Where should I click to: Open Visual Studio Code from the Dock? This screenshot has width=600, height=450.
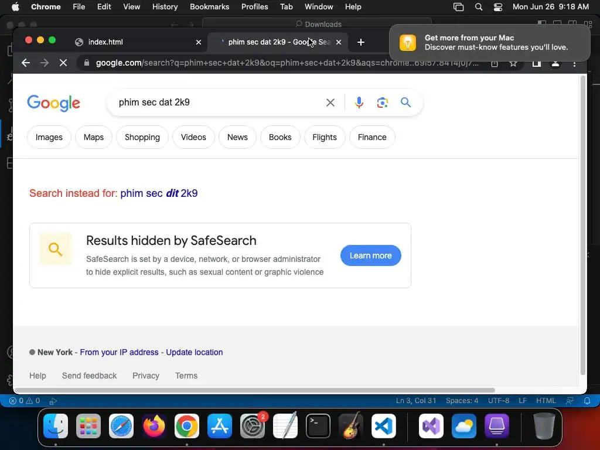point(384,426)
